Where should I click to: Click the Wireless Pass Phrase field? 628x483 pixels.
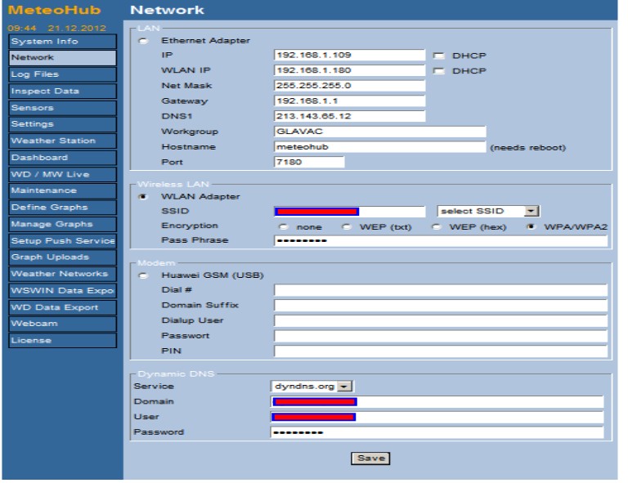440,241
